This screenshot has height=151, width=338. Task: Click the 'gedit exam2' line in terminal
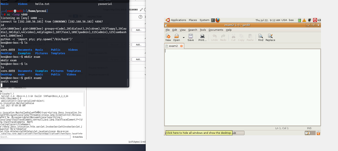(9, 82)
